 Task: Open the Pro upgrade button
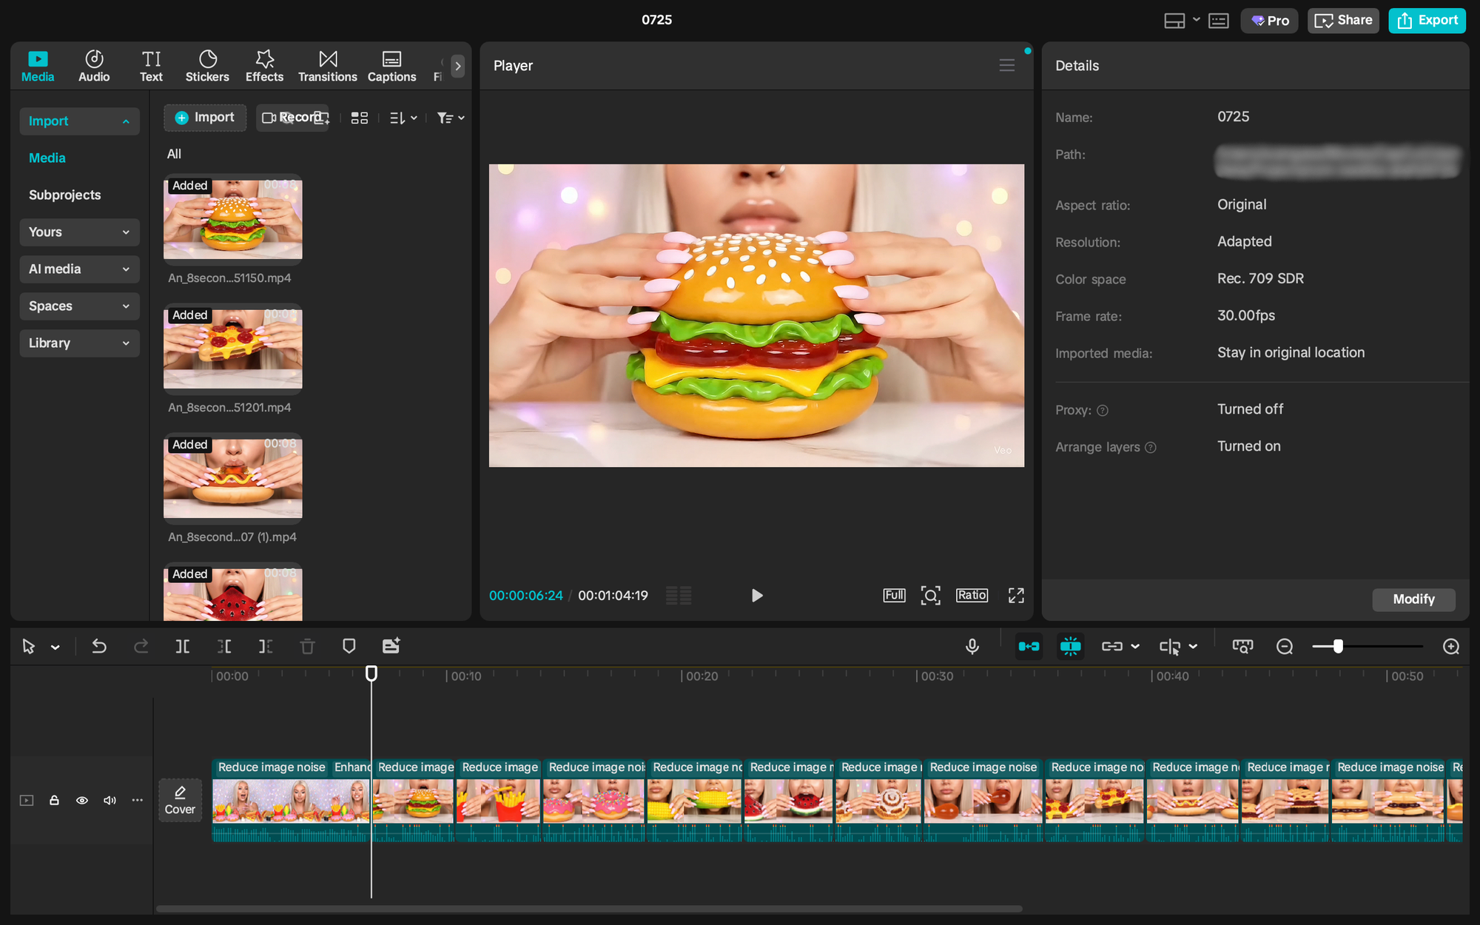[1270, 21]
